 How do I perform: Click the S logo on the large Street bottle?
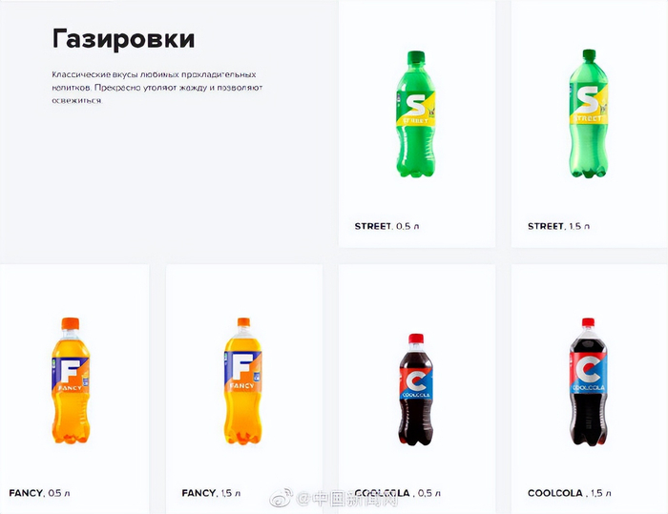[x=587, y=100]
